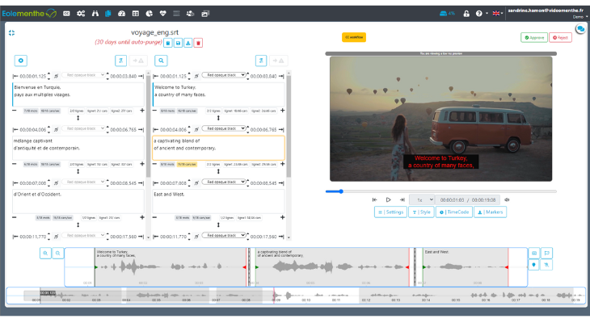Open the French subtitle style dropdown at 00:00:01.125

click(83, 75)
